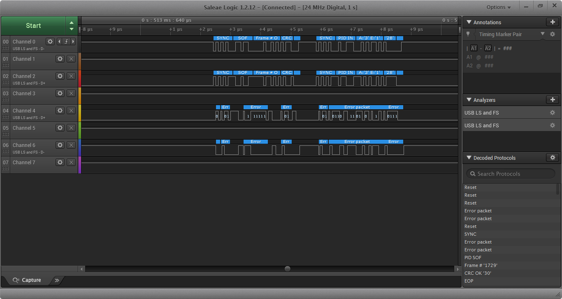This screenshot has height=299, width=562.
Task: Open Channel 4 settings gear
Action: point(60,110)
